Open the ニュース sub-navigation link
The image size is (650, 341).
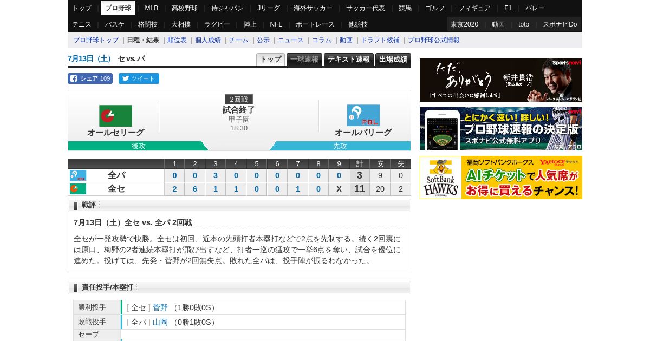click(291, 40)
